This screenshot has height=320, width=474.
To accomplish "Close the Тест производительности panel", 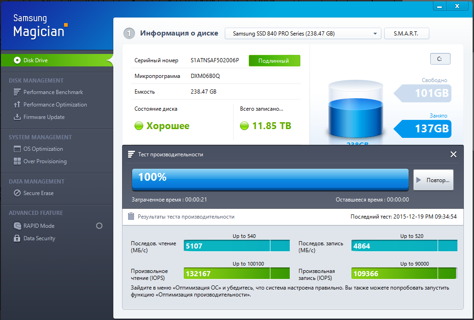I will tap(453, 154).
